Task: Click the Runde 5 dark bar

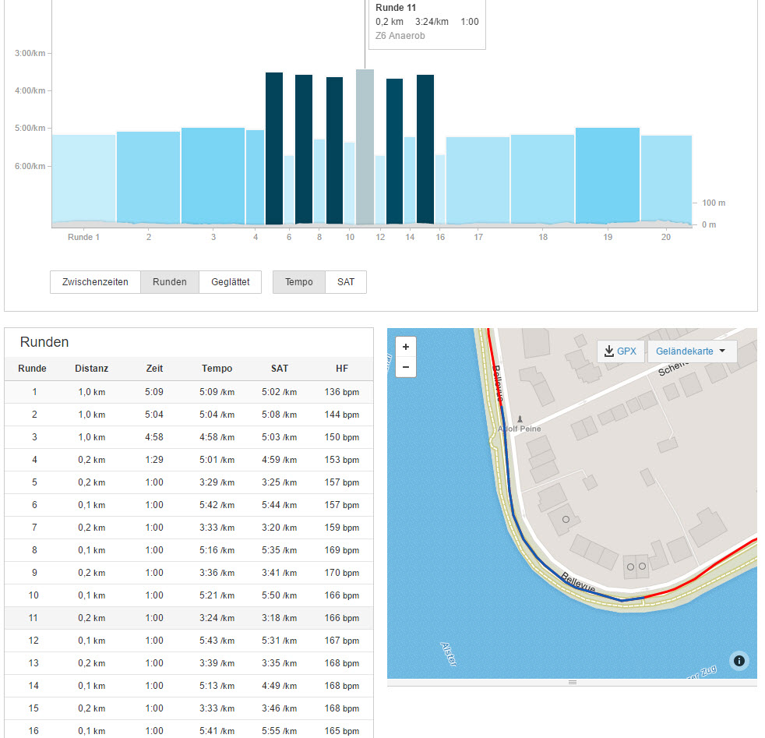Action: point(274,148)
